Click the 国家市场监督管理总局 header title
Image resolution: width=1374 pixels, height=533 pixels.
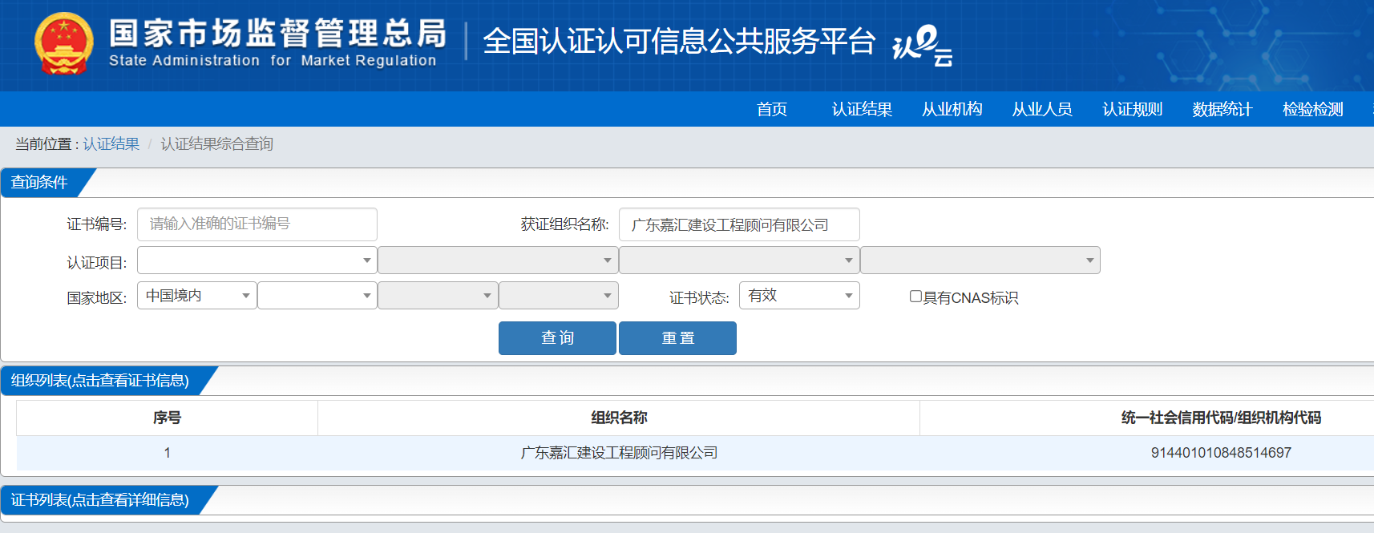point(277,34)
